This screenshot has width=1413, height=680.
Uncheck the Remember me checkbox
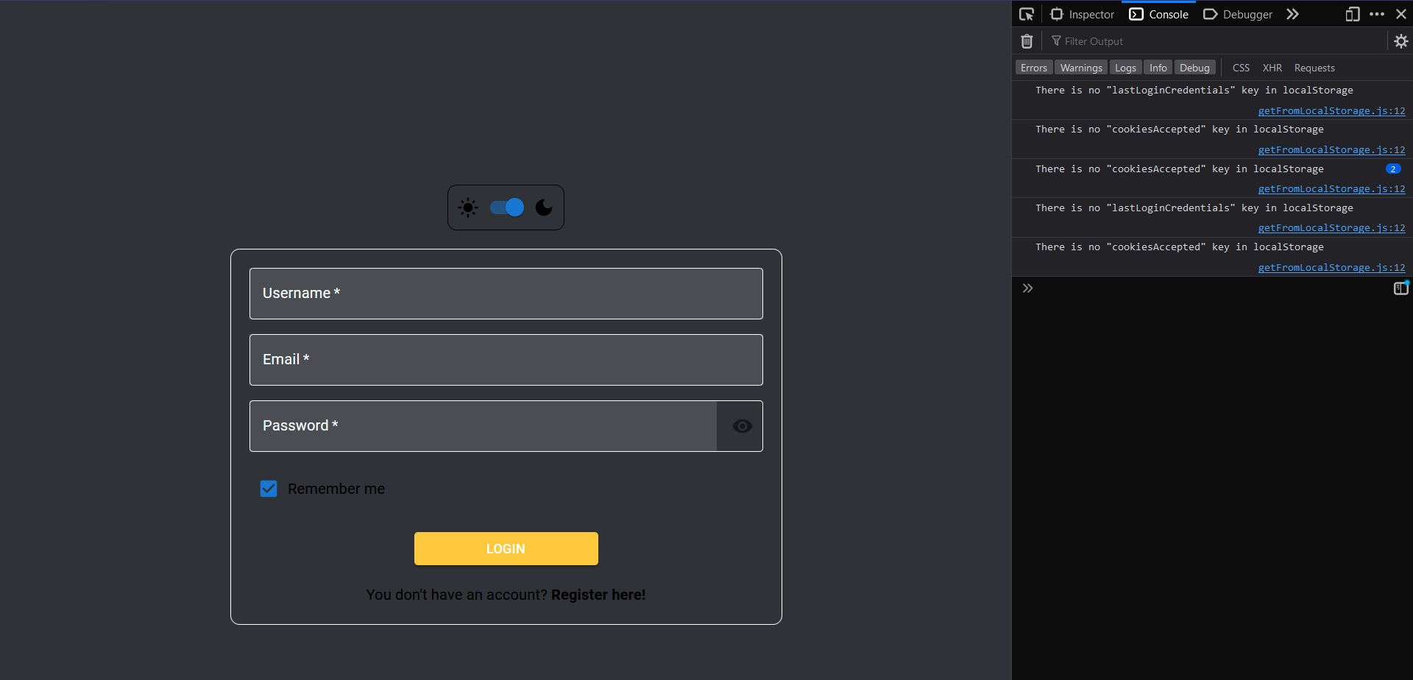coord(269,488)
